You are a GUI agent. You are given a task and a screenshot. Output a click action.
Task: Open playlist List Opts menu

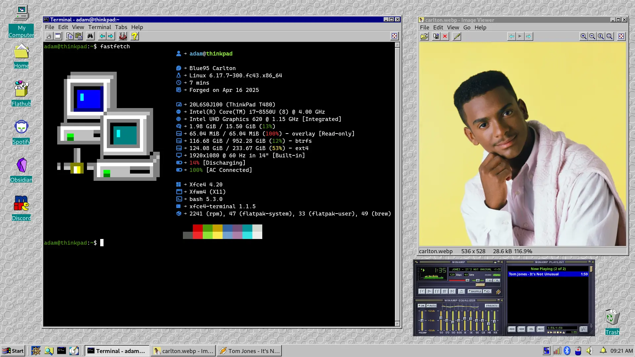(x=584, y=329)
